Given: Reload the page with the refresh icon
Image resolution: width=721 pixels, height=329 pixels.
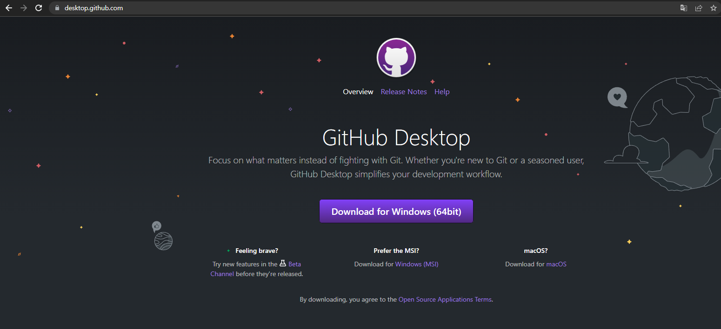Looking at the screenshot, I should point(39,8).
